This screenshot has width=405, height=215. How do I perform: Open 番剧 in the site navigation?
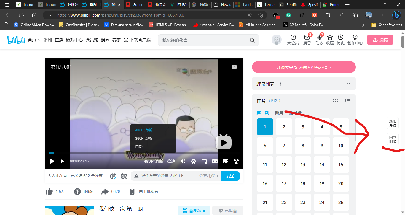pos(48,40)
